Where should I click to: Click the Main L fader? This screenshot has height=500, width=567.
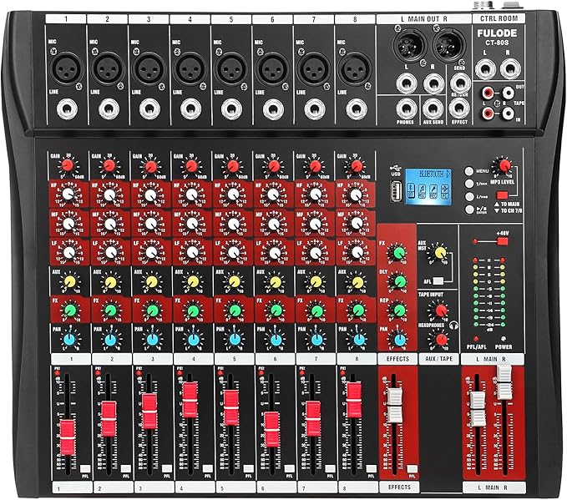click(x=478, y=421)
